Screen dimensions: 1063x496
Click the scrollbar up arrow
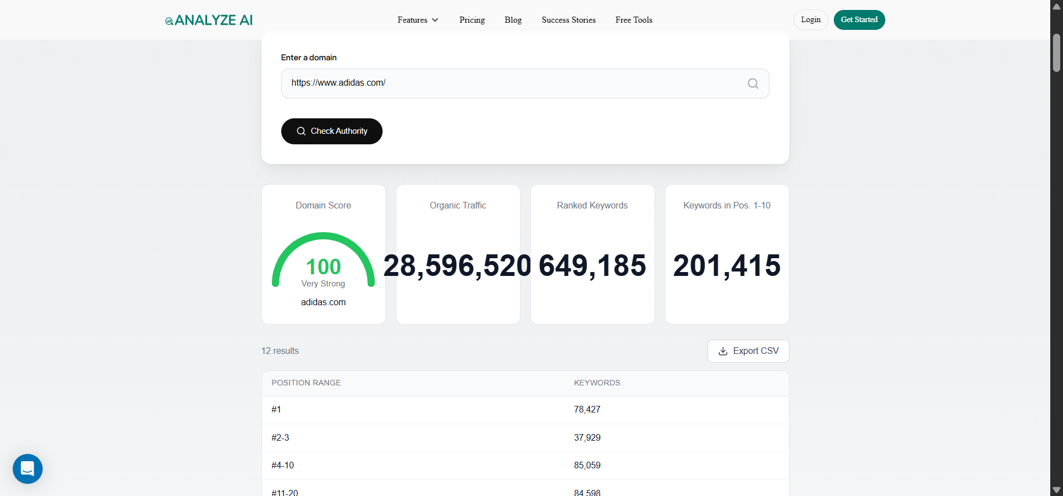tap(1056, 6)
